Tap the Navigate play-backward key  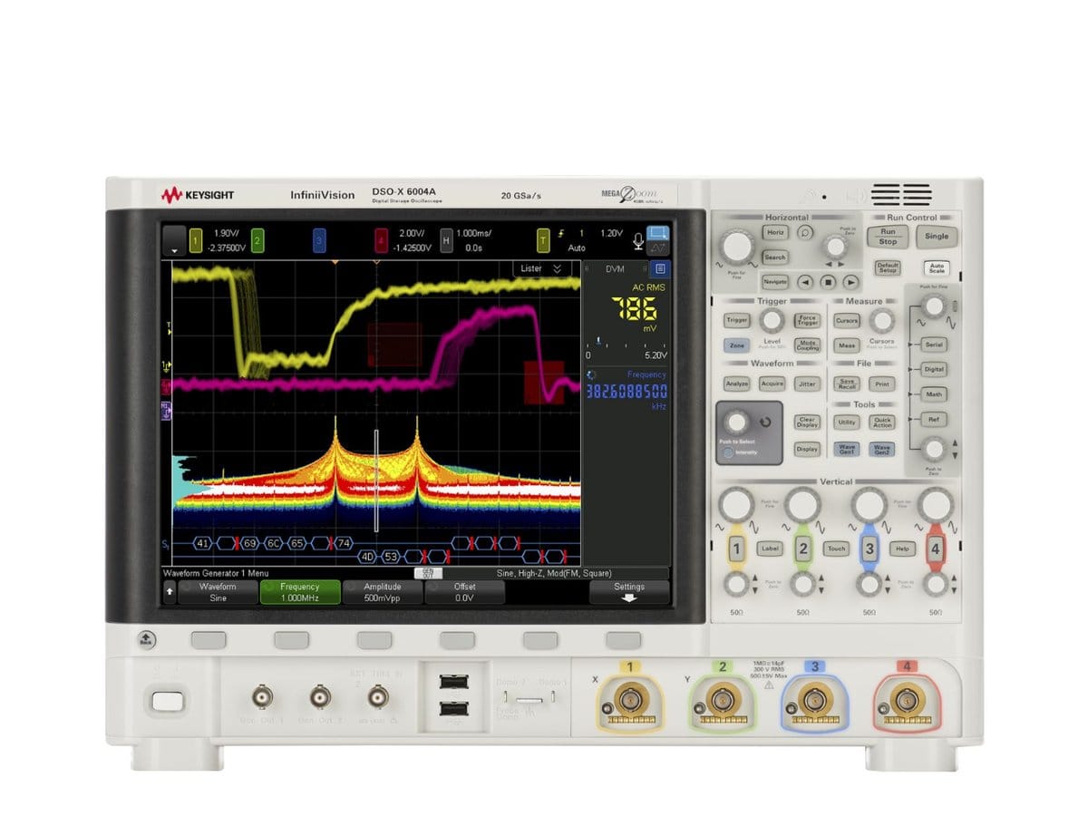[x=803, y=282]
